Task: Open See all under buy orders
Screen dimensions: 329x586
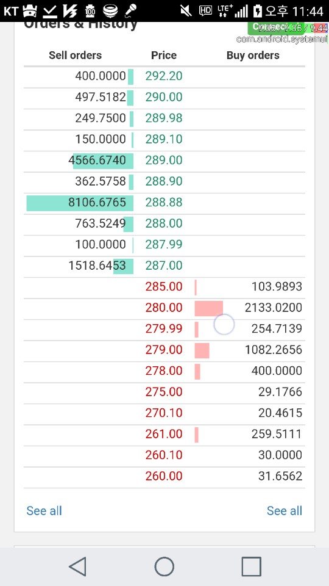Action: click(285, 510)
